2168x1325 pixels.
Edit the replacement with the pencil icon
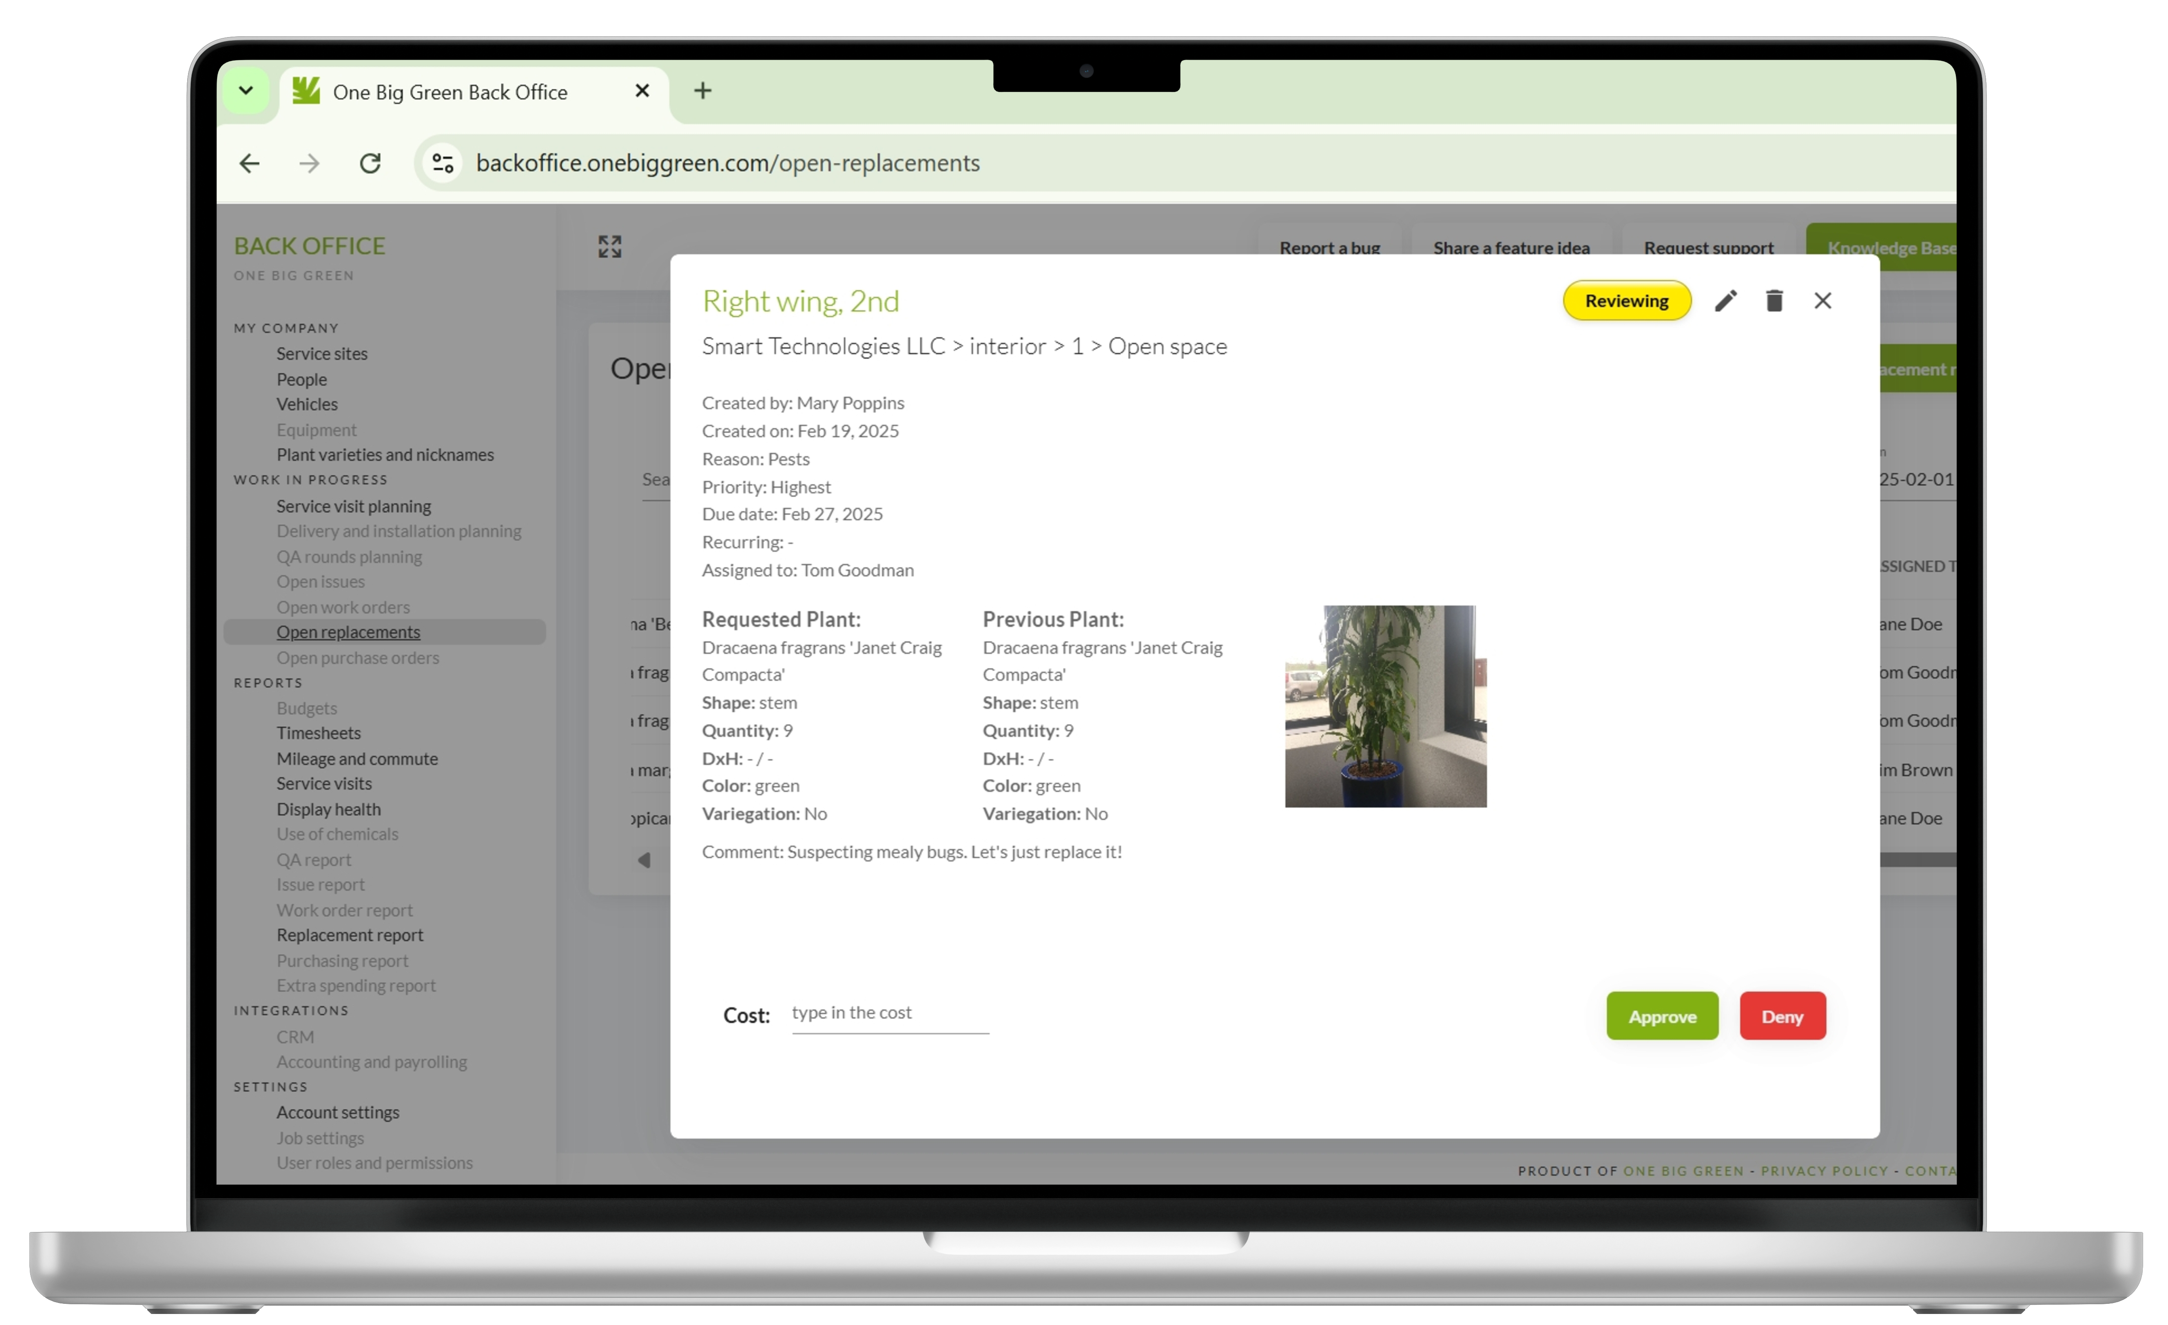(x=1725, y=301)
